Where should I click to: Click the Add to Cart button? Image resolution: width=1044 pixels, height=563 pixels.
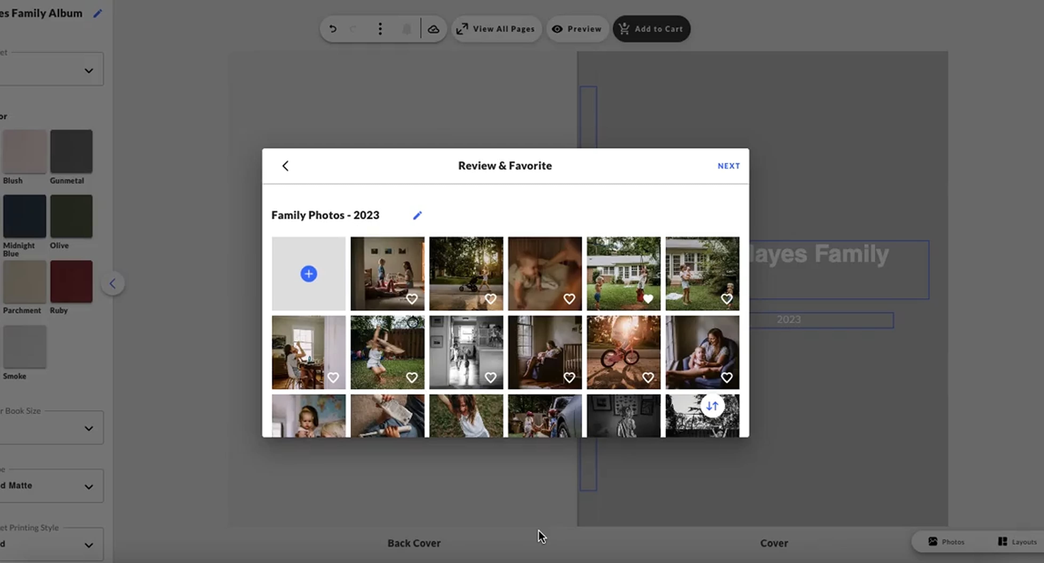651,29
